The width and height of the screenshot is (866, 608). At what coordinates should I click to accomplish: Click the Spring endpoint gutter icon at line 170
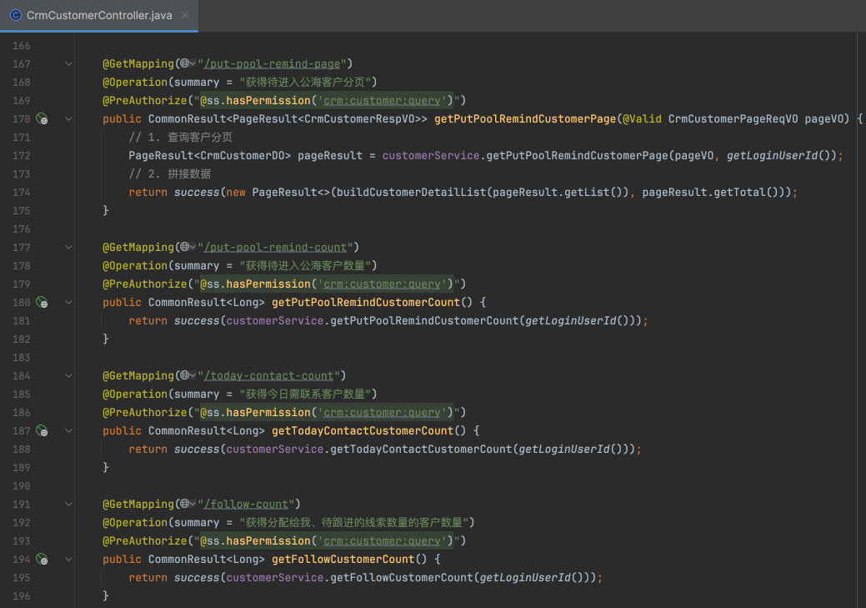click(x=42, y=119)
